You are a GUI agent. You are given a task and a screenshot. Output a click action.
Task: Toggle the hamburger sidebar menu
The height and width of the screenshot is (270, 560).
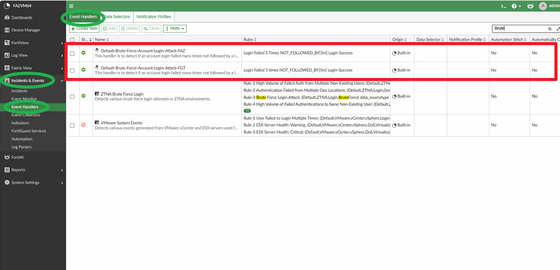[x=71, y=6]
